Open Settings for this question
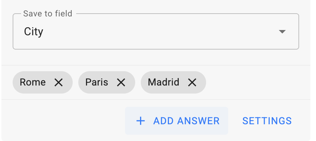This screenshot has width=316, height=141. click(267, 121)
